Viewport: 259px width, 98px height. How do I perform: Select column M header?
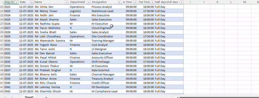[x=245, y=2]
